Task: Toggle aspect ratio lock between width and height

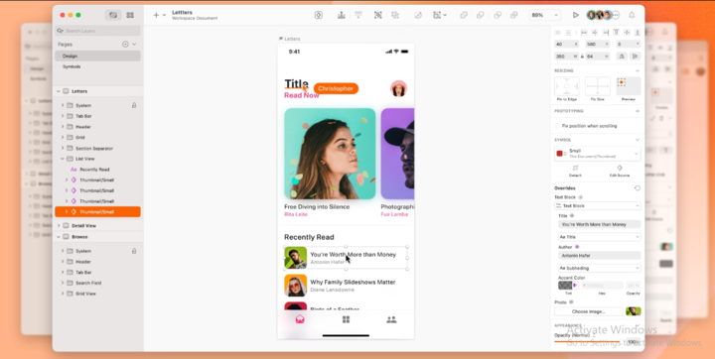Action: 582,57
